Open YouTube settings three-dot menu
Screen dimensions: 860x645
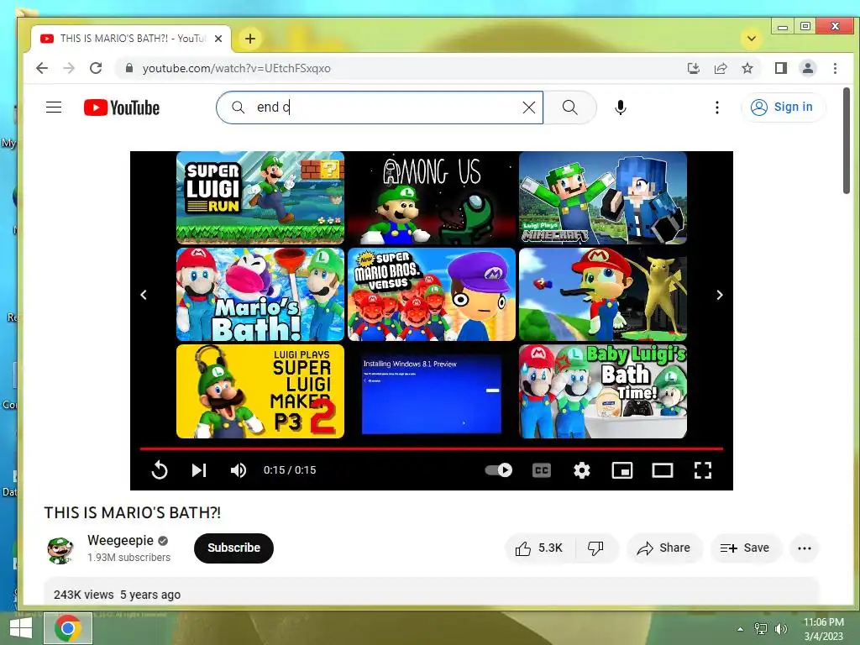pyautogui.click(x=717, y=107)
